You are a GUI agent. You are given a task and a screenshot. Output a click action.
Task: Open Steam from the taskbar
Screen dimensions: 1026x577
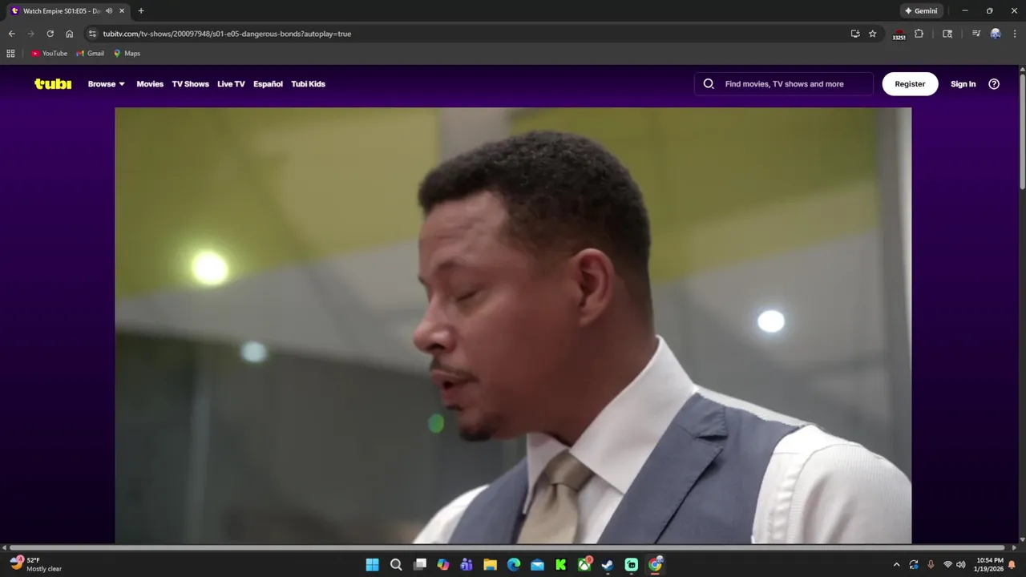[608, 564]
